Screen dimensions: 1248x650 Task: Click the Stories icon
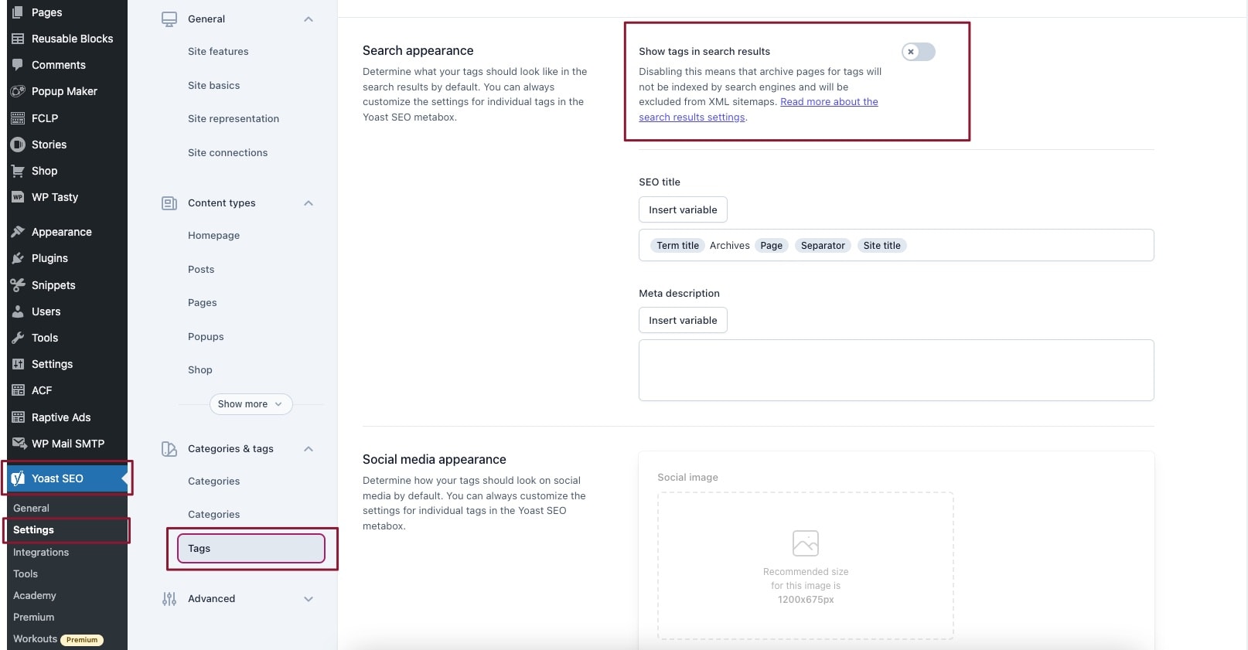point(18,145)
